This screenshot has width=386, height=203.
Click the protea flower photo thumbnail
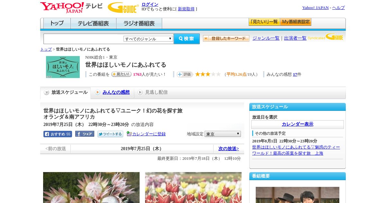click(x=91, y=188)
